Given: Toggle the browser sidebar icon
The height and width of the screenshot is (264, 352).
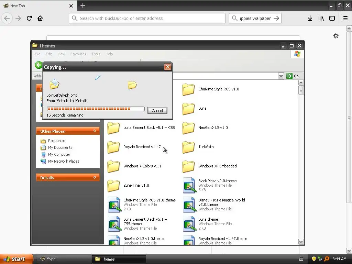Looking at the screenshot, I should [332, 18].
